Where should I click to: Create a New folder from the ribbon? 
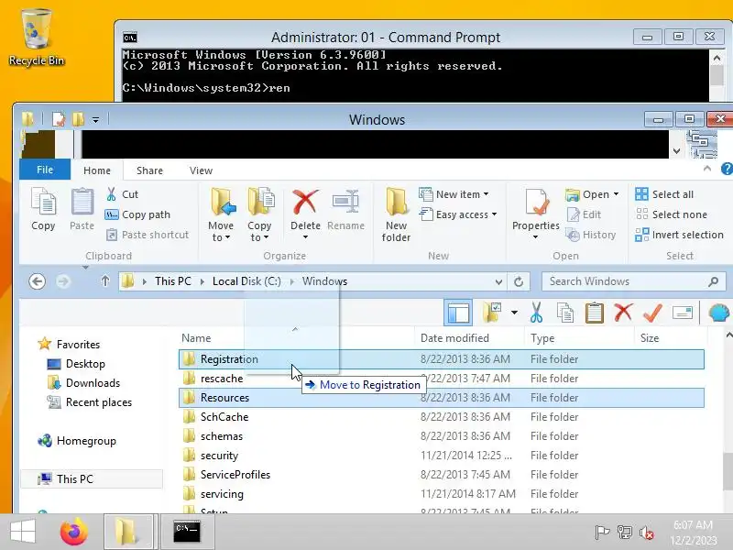coord(396,215)
